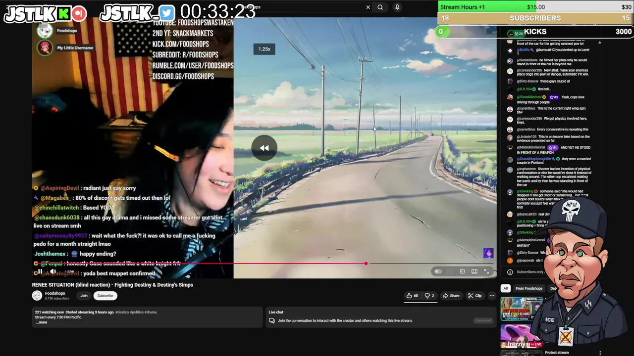Pause the live stream video

point(39,271)
